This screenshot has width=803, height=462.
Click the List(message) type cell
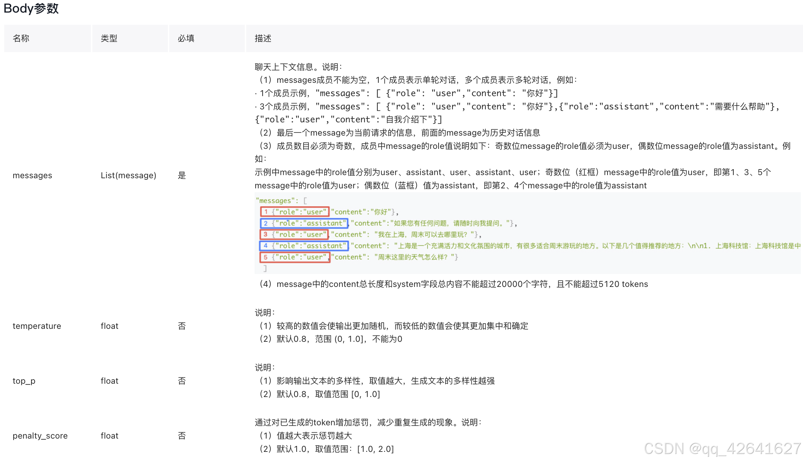pyautogui.click(x=128, y=175)
